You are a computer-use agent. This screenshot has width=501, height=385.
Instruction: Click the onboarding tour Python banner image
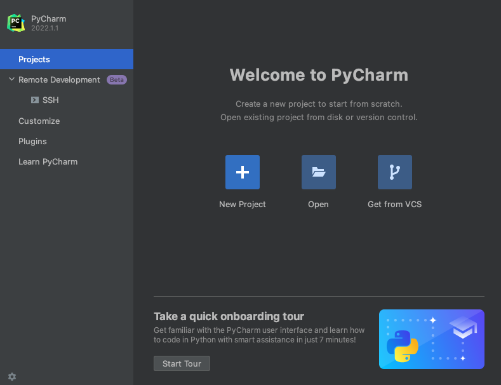click(x=432, y=339)
